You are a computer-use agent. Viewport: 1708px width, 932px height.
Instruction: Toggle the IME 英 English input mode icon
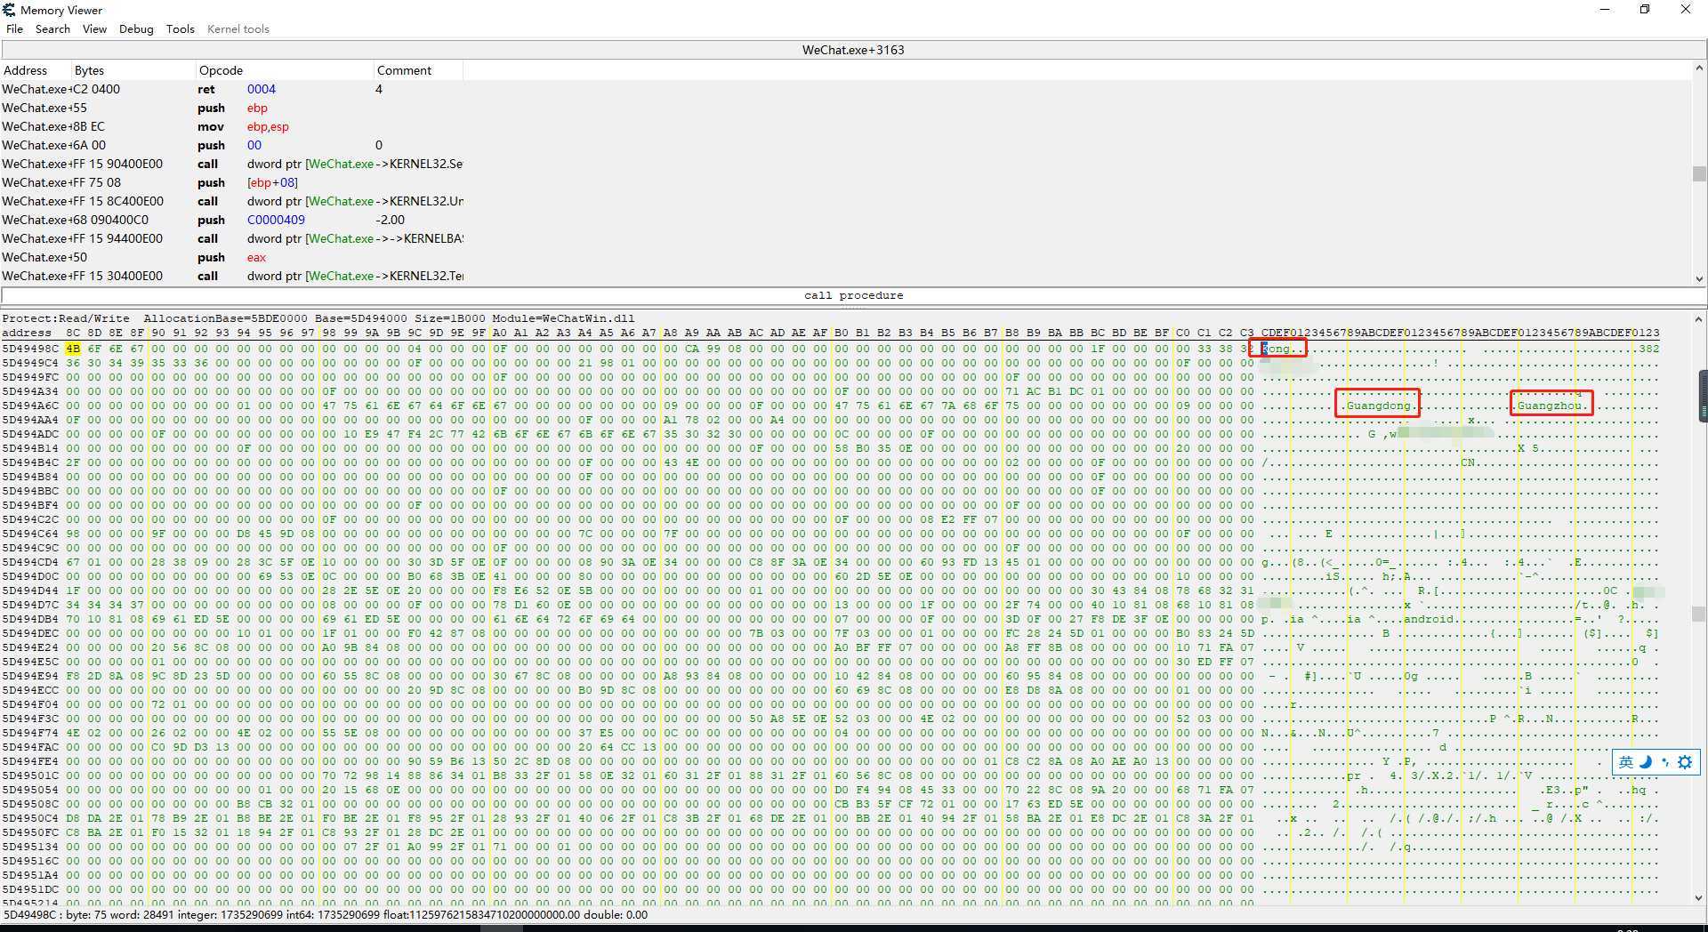coord(1626,762)
